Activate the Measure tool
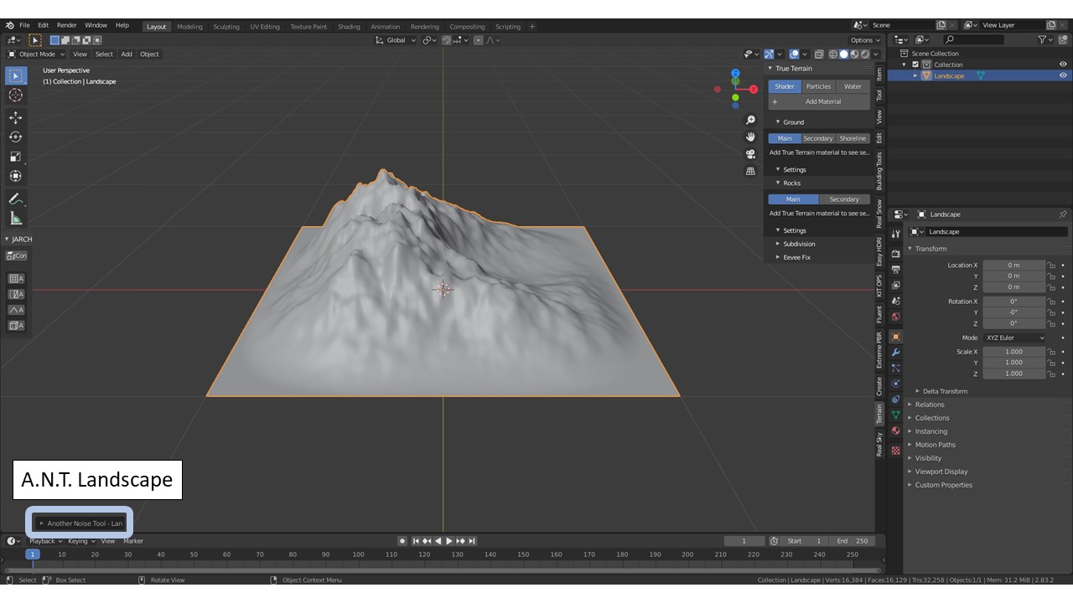This screenshot has height=603, width=1073. (16, 219)
